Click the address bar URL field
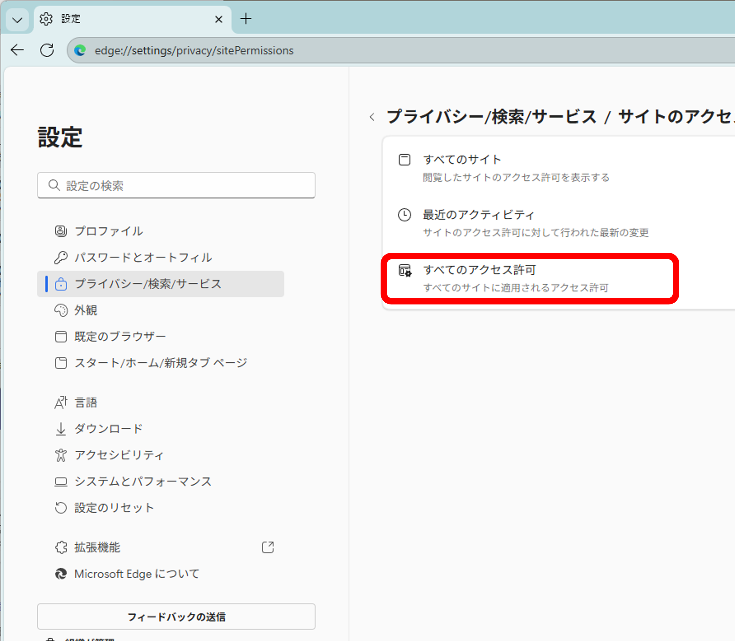This screenshot has width=735, height=641. point(194,50)
